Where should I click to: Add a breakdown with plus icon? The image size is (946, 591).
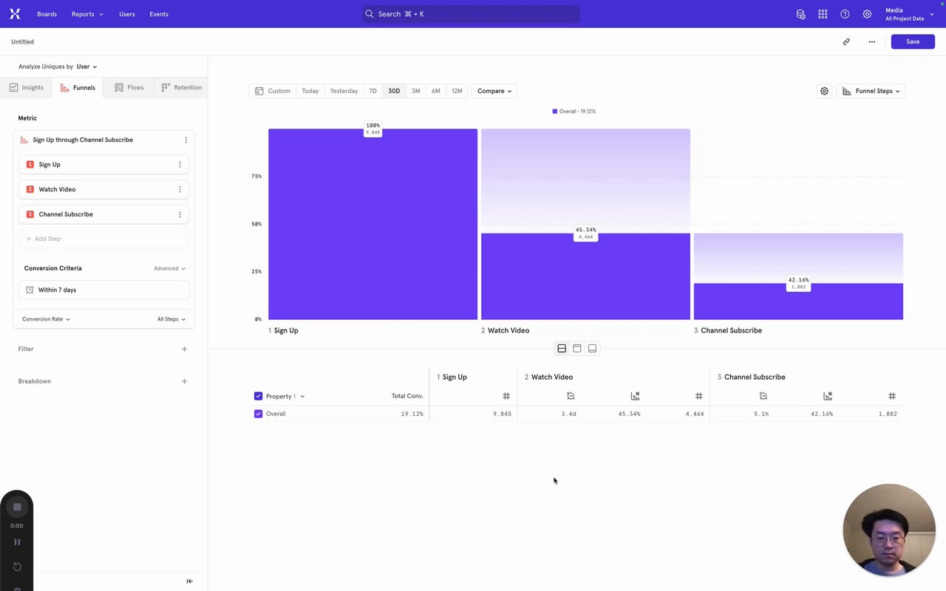[x=184, y=381]
